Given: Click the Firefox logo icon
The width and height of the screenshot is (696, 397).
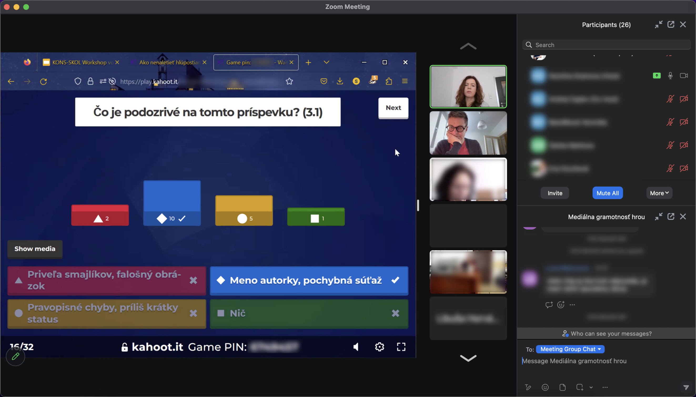Looking at the screenshot, I should click(27, 63).
